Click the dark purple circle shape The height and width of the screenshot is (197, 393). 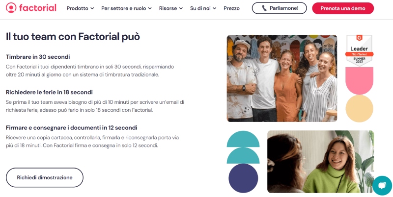tap(243, 178)
